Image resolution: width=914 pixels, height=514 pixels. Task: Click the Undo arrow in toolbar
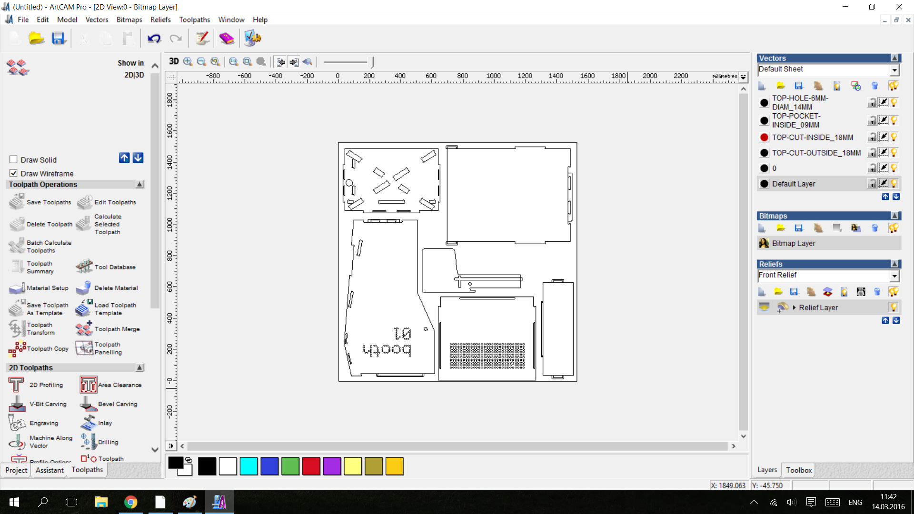[154, 38]
